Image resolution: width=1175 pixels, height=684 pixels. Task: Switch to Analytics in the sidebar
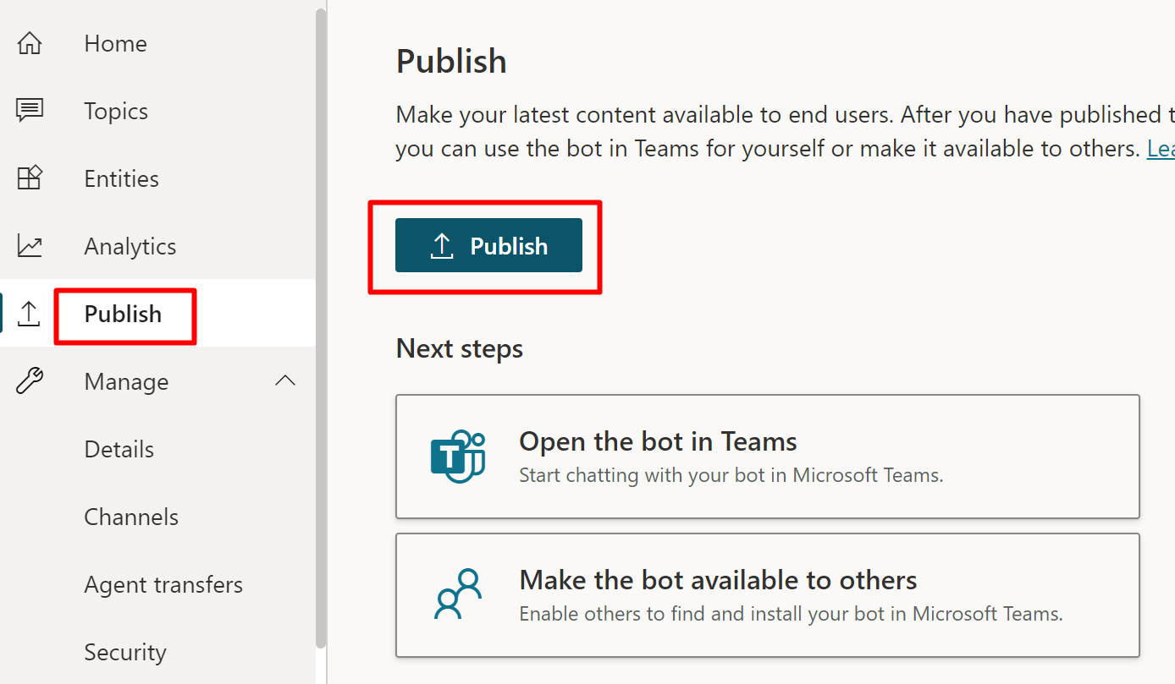[130, 246]
